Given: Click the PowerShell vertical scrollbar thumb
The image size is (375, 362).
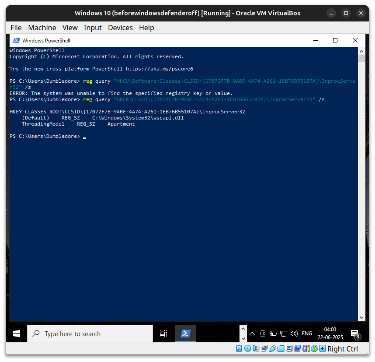Looking at the screenshot, I should click(x=361, y=59).
